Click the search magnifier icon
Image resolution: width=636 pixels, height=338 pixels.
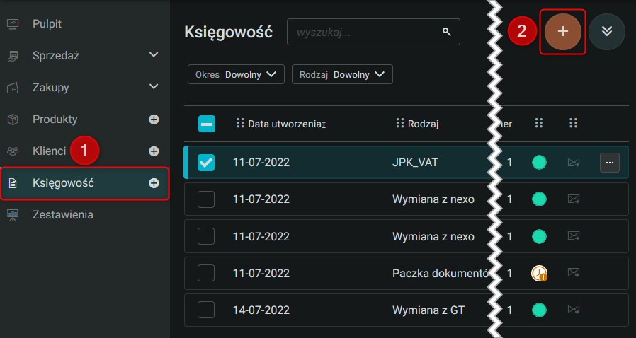[x=446, y=32]
